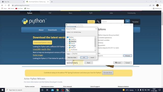Follow the Linux/UNIX link
Image resolution: width=163 pixels, height=92 pixels.
[37, 49]
